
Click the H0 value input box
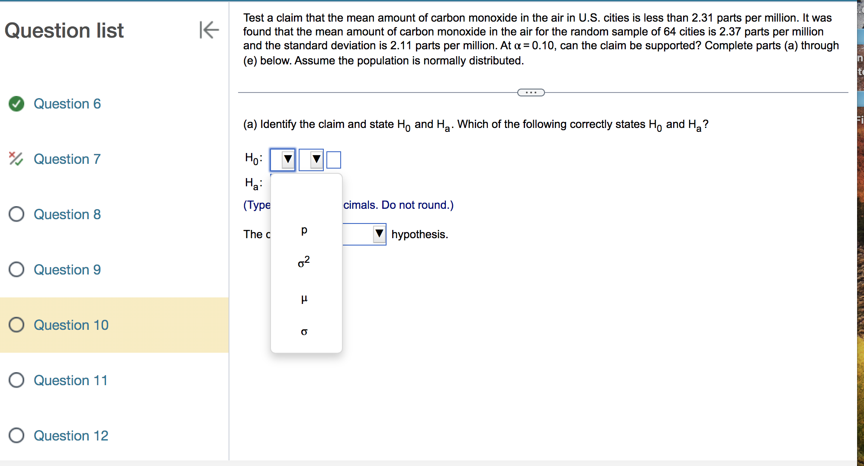click(333, 159)
